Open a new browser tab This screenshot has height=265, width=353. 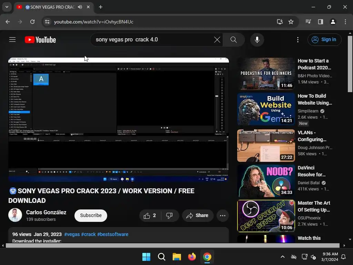[101, 7]
